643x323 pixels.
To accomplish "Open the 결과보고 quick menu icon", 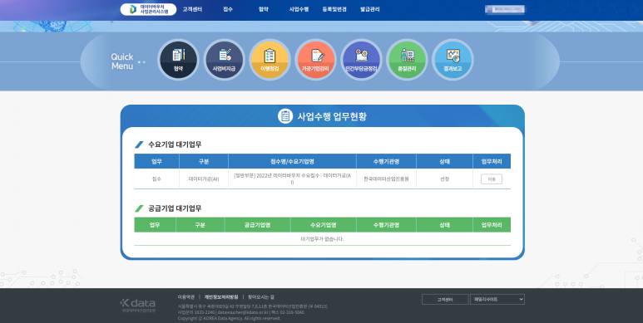I will point(453,60).
